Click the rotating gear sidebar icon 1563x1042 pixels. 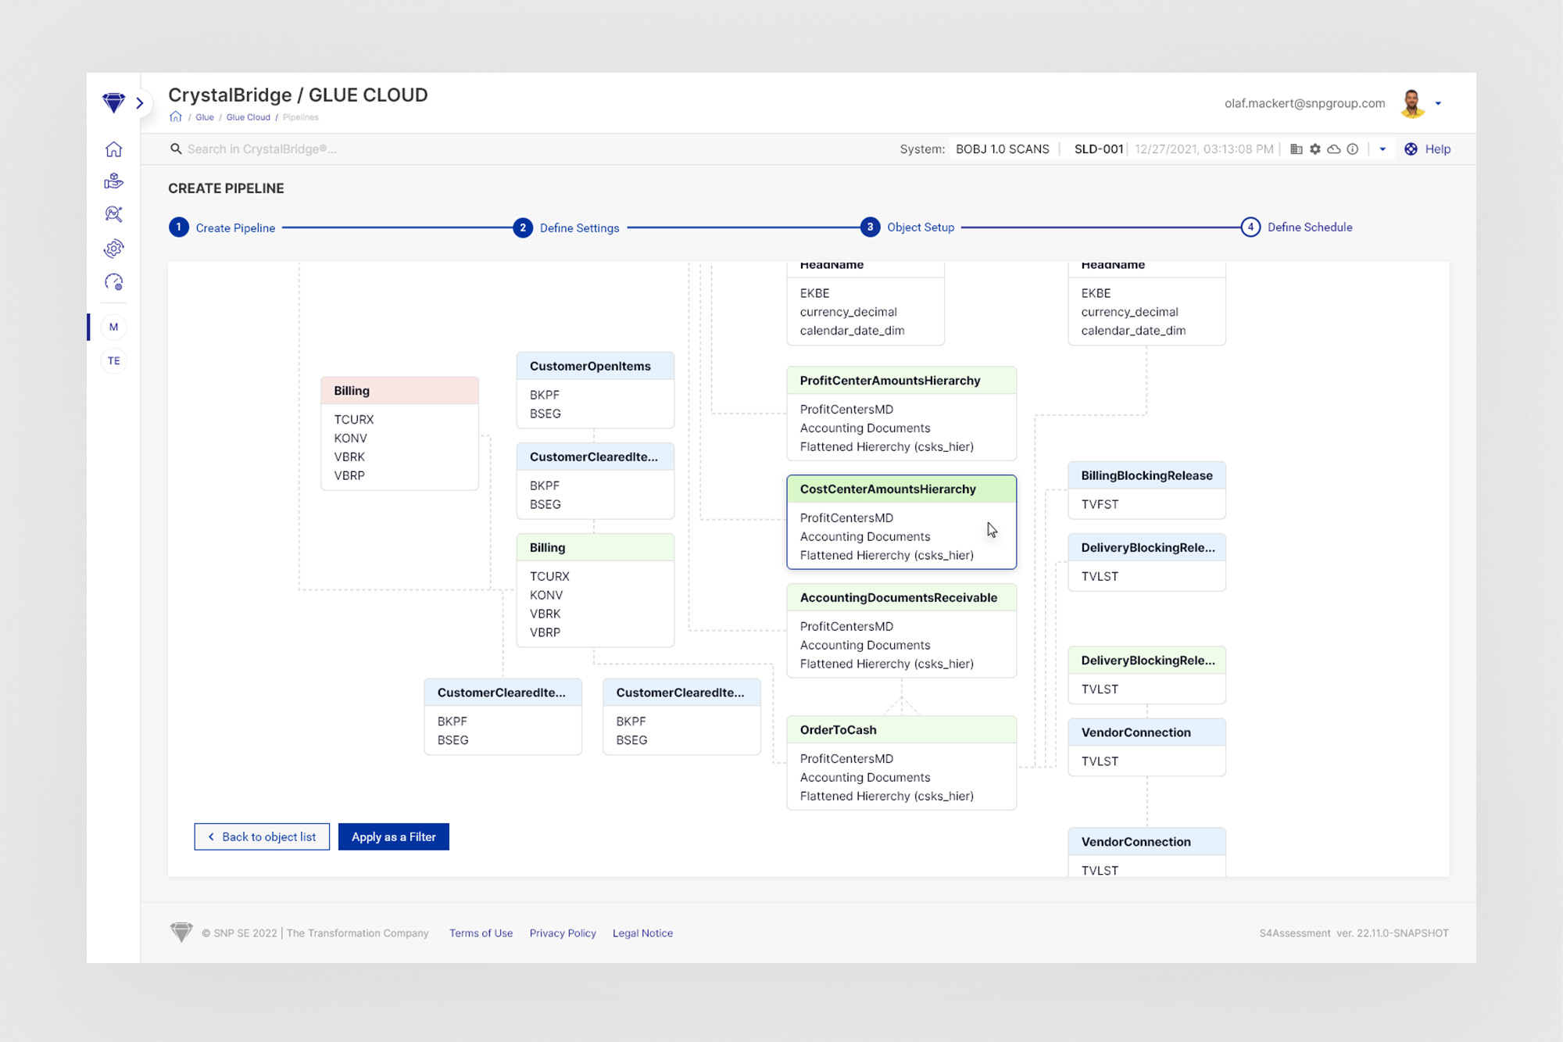[x=114, y=249]
